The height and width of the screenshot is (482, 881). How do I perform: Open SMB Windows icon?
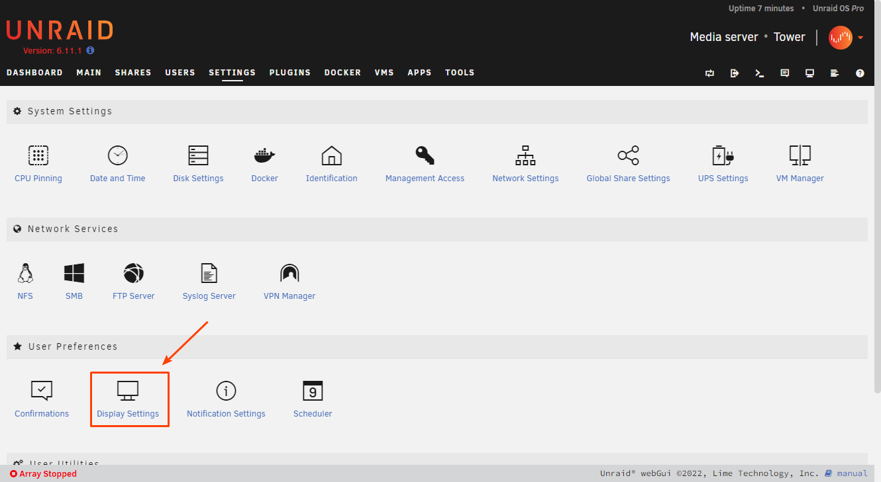click(x=74, y=273)
